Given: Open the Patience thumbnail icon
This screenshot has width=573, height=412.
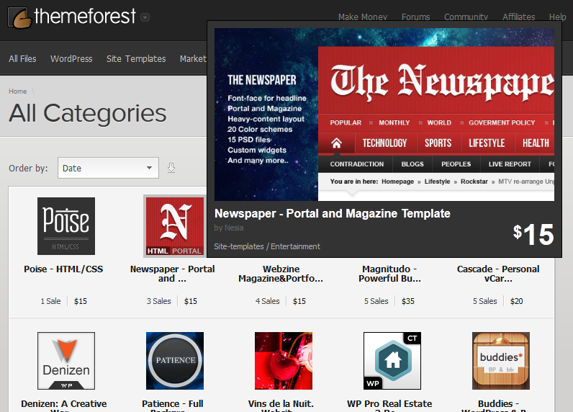Looking at the screenshot, I should coord(175,361).
